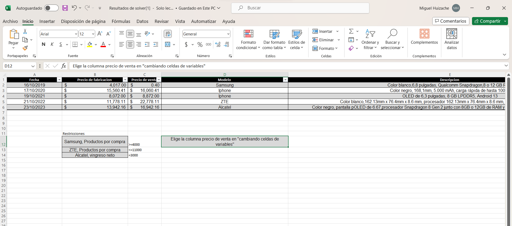Switch to the Fórmulas tab
The image size is (512, 226).
(x=121, y=21)
